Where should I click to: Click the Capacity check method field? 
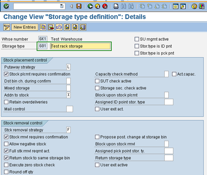(x=166, y=74)
